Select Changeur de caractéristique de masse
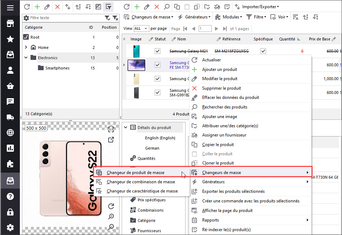The image size is (342, 235). pos(142,191)
